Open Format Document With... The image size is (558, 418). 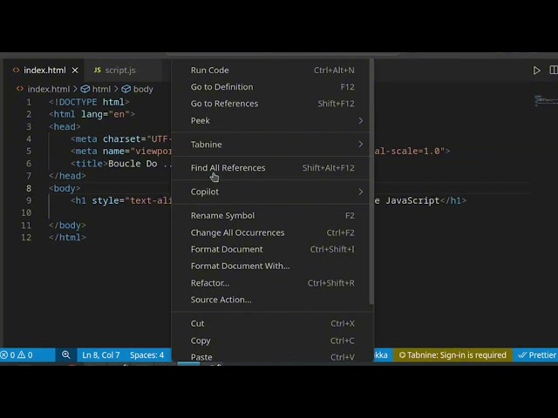[272, 266]
